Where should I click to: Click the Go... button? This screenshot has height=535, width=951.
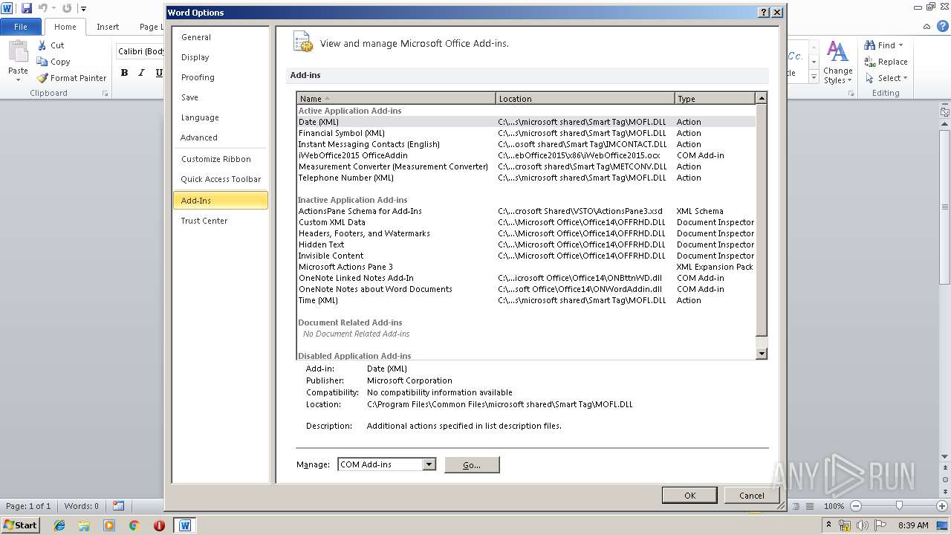pyautogui.click(x=472, y=464)
